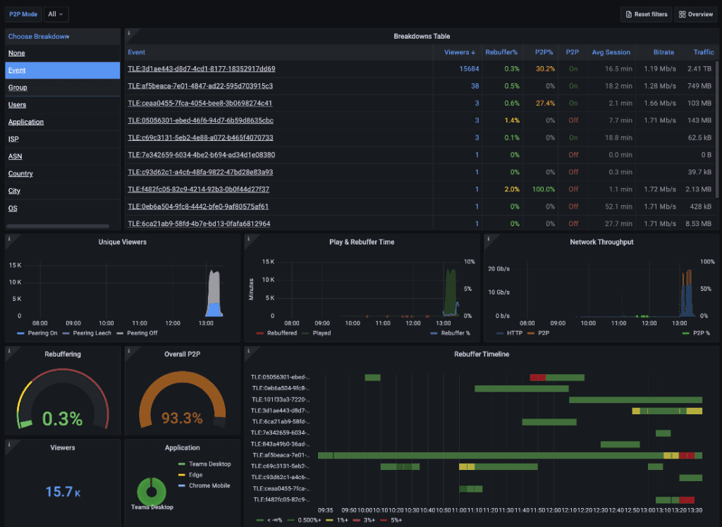Click the Application panel info icon
Image resolution: width=722 pixels, height=527 pixels.
[129, 444]
